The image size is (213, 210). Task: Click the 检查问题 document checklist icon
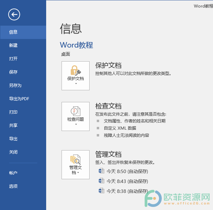[76, 111]
